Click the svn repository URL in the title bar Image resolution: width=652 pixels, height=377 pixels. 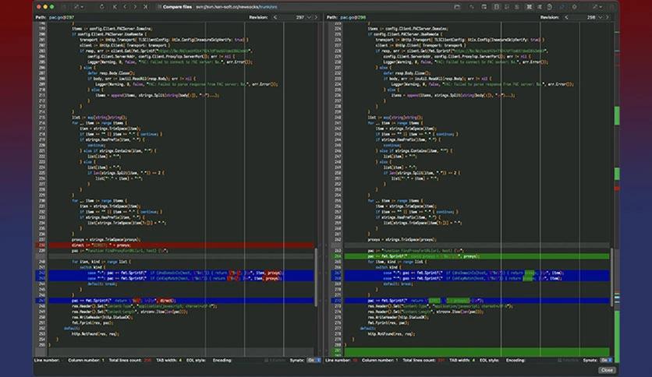(x=236, y=7)
